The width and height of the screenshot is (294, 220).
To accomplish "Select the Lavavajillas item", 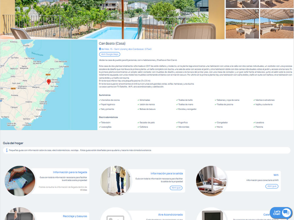I will (105, 127).
